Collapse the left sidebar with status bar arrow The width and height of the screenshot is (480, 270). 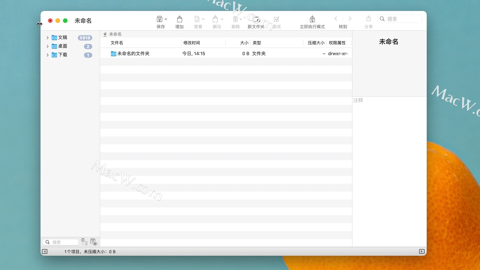click(45, 251)
